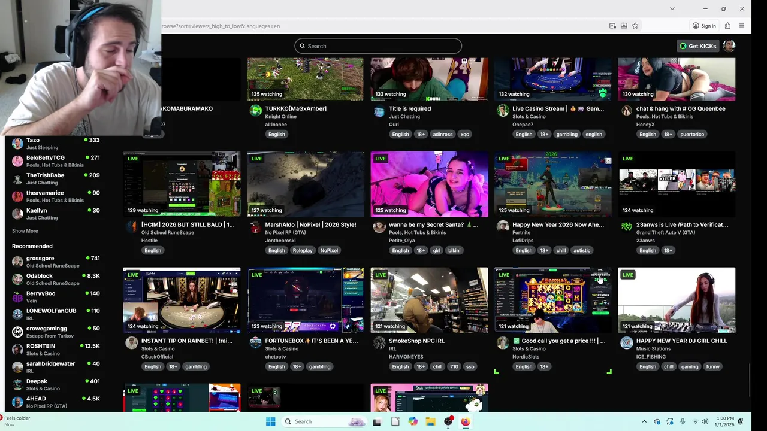Click the page vertical scrollbar
Screen dimensions: 767x431
[750, 380]
